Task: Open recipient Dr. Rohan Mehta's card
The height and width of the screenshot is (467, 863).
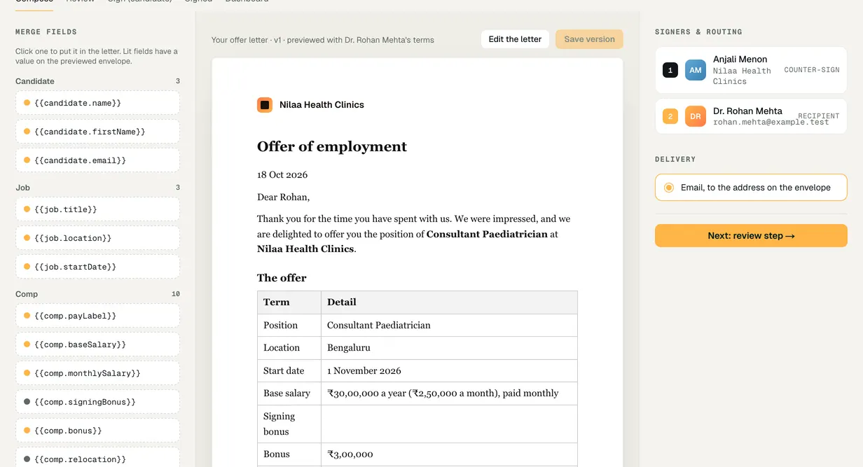Action: [x=751, y=116]
